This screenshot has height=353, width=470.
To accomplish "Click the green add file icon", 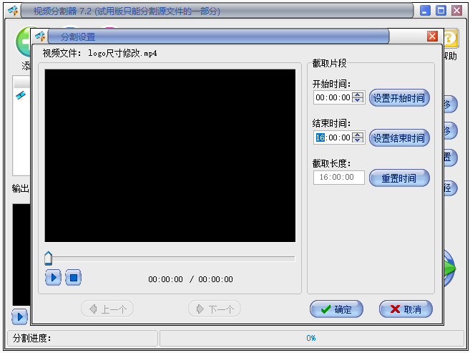I will tap(24, 40).
